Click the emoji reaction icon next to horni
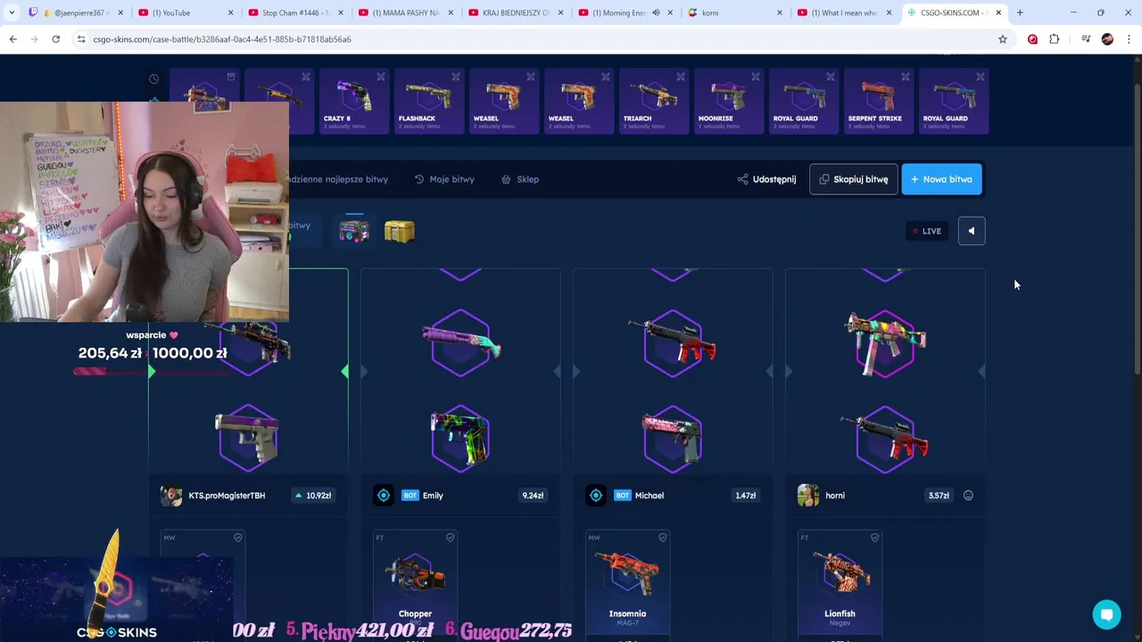 968,495
